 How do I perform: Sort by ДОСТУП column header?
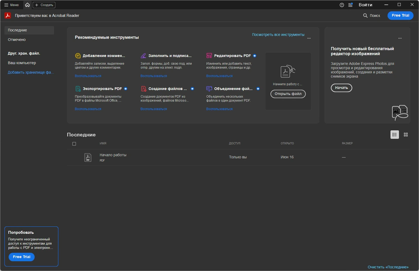(235, 144)
